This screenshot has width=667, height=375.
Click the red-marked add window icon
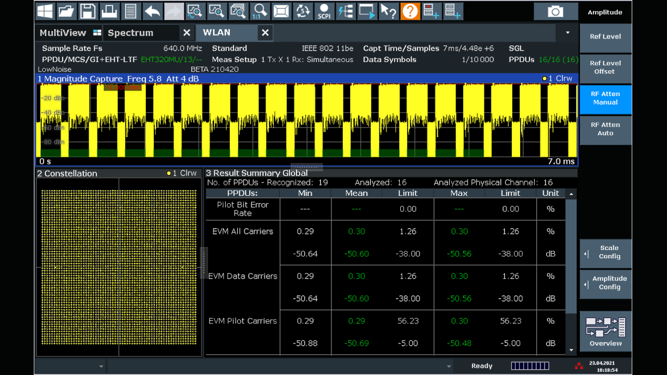[x=431, y=11]
